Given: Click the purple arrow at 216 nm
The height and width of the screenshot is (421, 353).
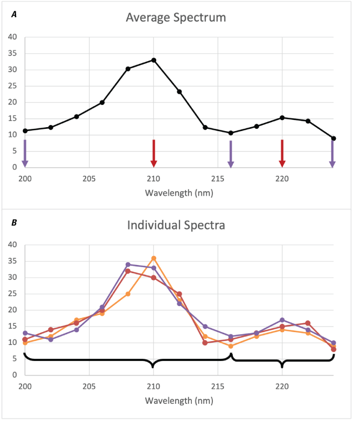Looking at the screenshot, I should coord(231,154).
